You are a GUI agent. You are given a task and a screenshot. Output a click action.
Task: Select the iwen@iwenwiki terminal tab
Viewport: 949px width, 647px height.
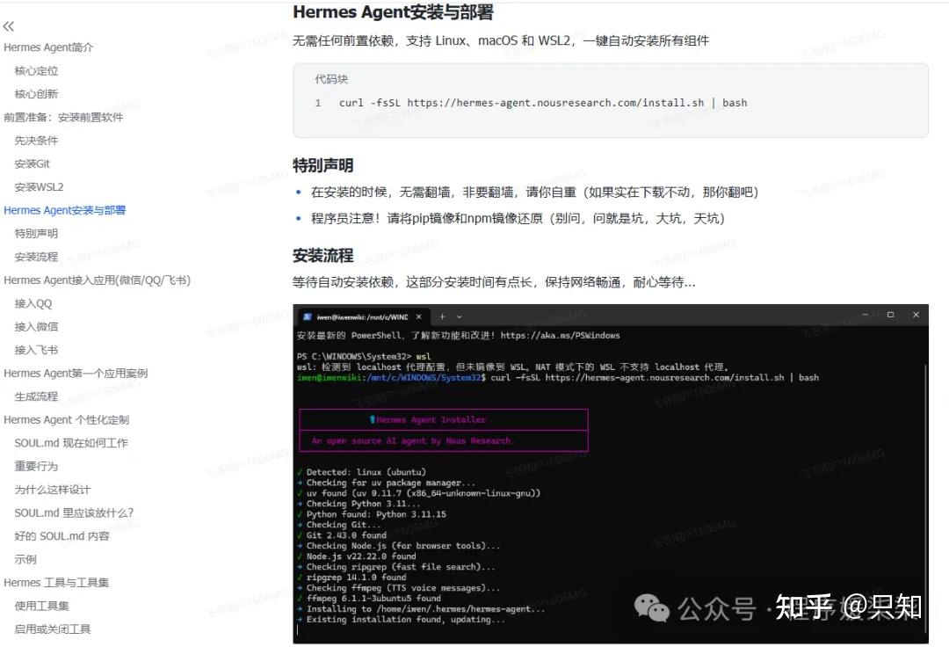click(362, 316)
